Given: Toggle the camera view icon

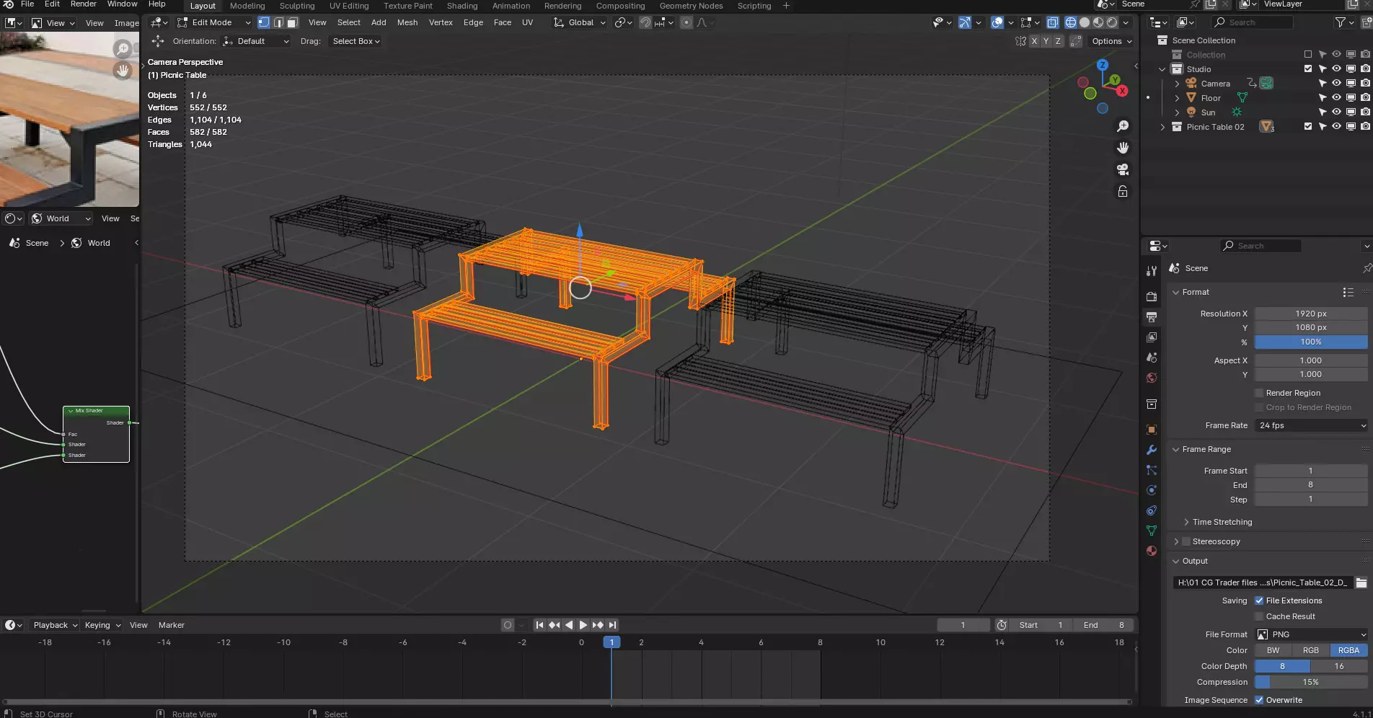Looking at the screenshot, I should [1123, 169].
